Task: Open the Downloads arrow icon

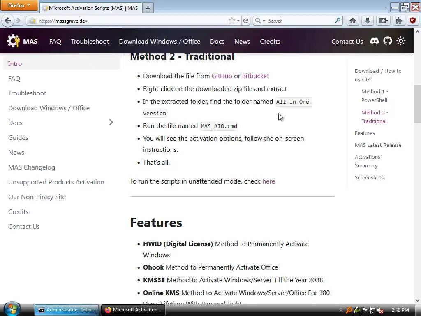Action: coord(368,21)
